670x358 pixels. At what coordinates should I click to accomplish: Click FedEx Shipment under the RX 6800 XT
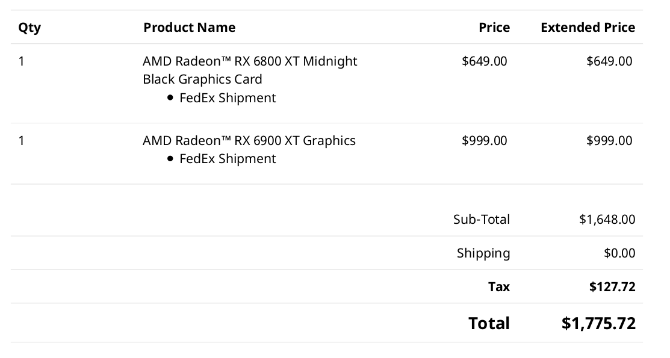coord(228,98)
